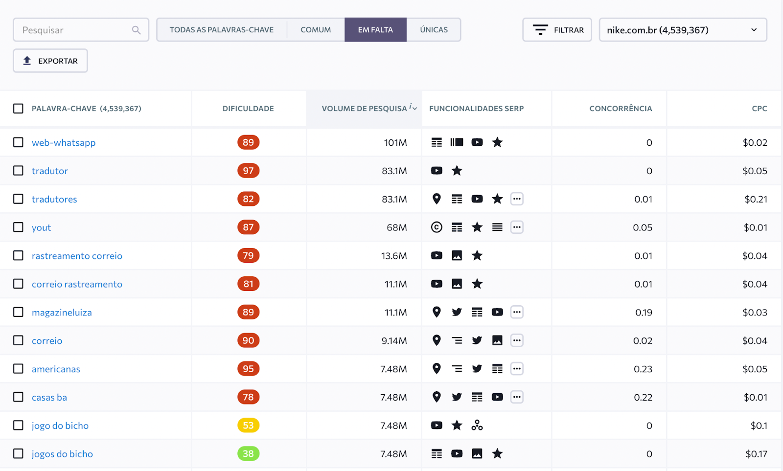Expand more SERP features for magazineluiza

517,313
